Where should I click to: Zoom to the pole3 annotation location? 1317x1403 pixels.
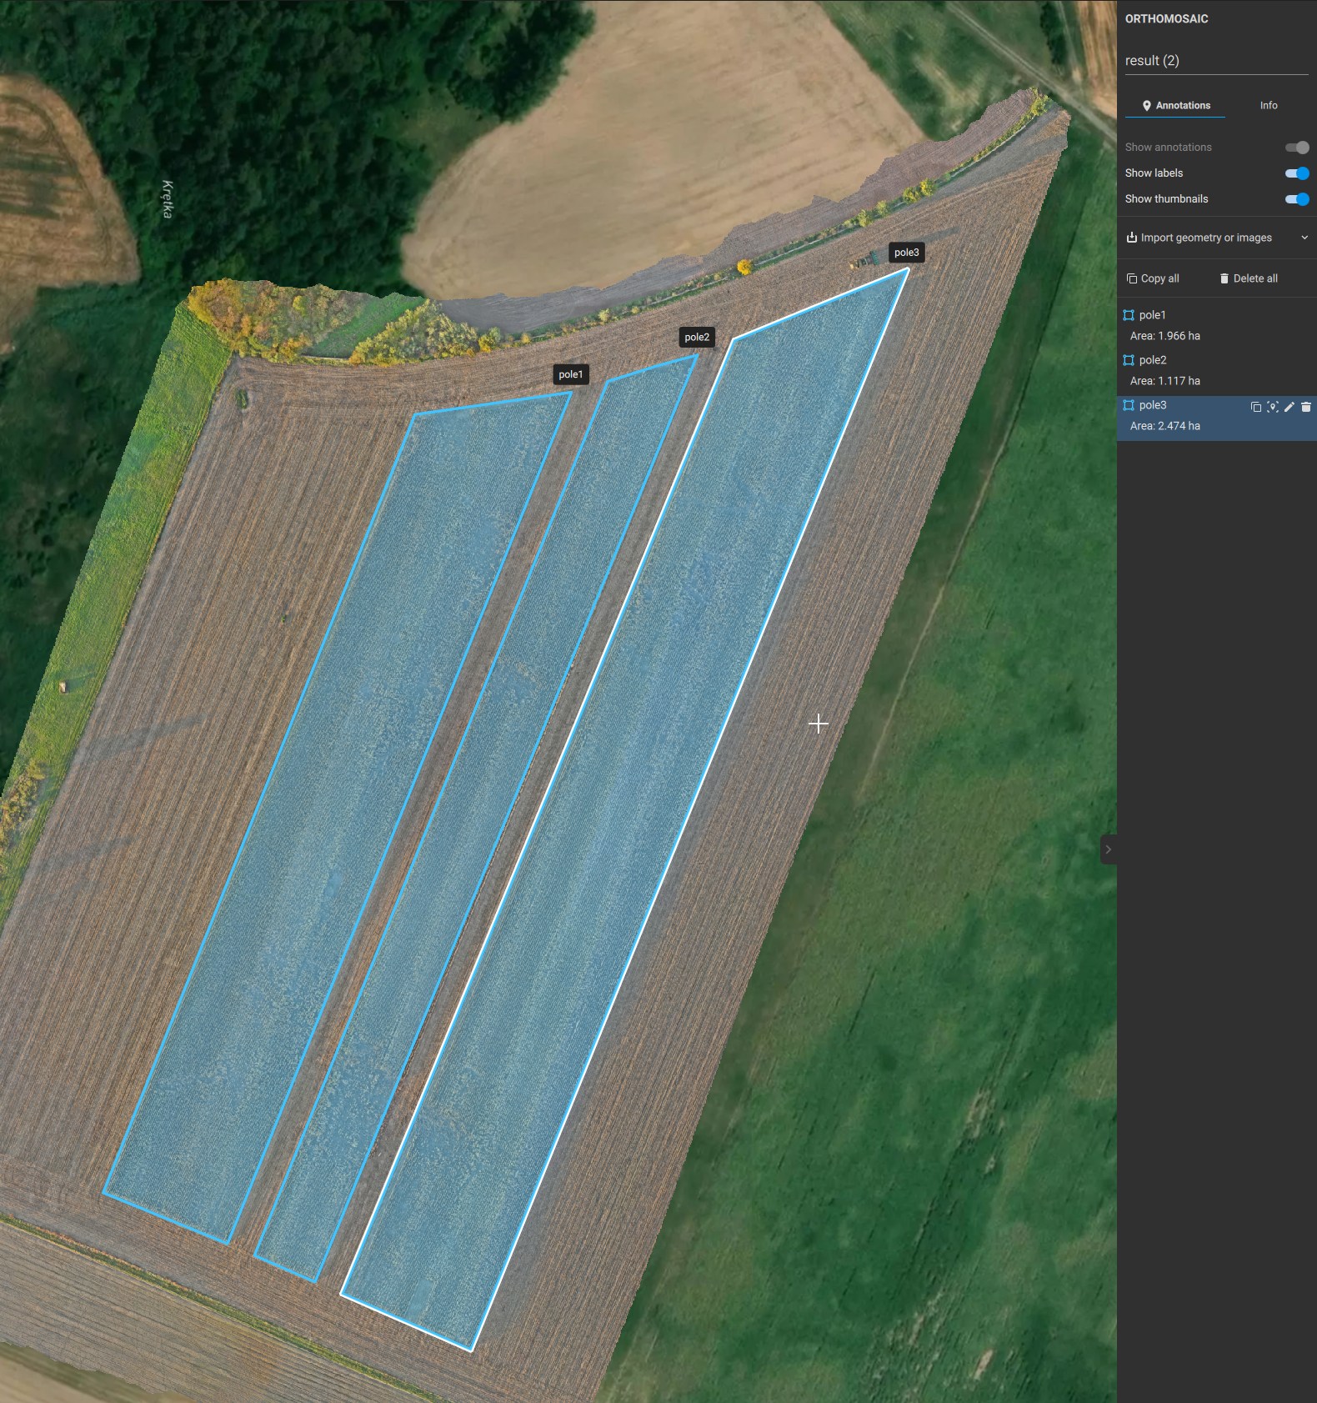pyautogui.click(x=1272, y=407)
